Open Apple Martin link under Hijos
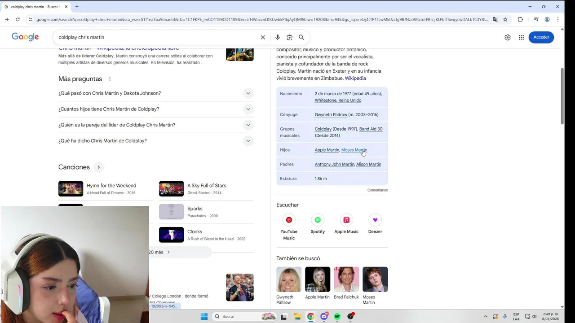Viewport: 575px width, 323px height. (x=327, y=150)
